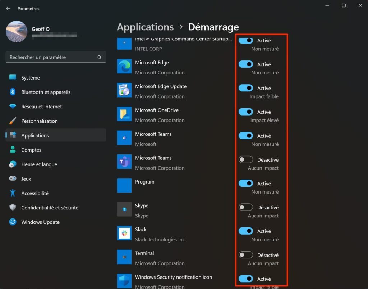Disable Intel Graphics Command Center startup toggle
The width and height of the screenshot is (368, 289).
(246, 40)
